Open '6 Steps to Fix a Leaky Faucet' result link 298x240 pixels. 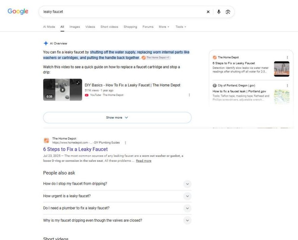tap(75, 149)
